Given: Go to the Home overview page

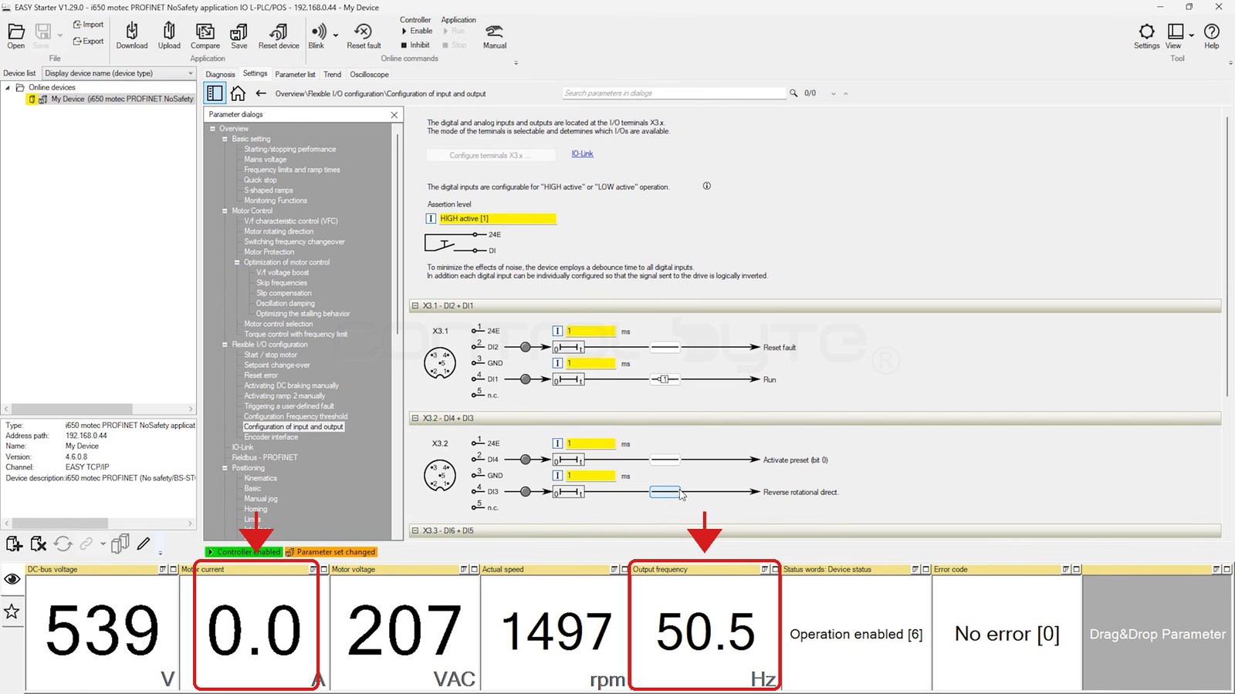Looking at the screenshot, I should [238, 93].
